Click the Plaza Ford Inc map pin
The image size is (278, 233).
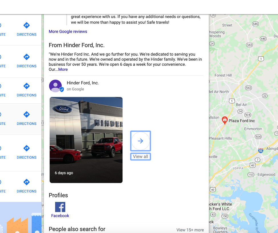click(x=225, y=120)
